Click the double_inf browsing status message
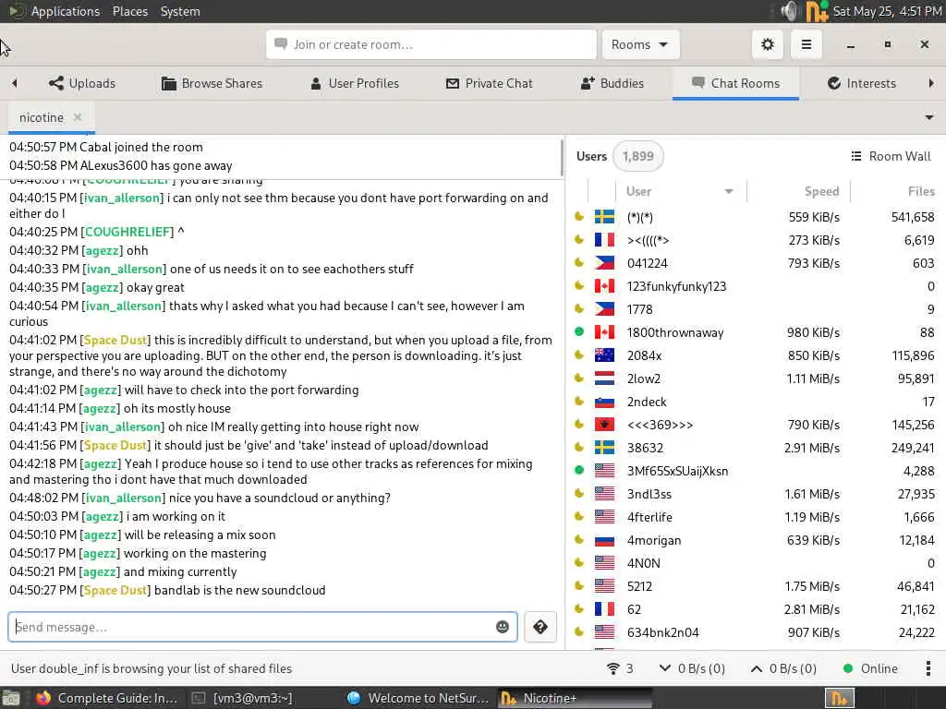This screenshot has height=709, width=946. [152, 668]
